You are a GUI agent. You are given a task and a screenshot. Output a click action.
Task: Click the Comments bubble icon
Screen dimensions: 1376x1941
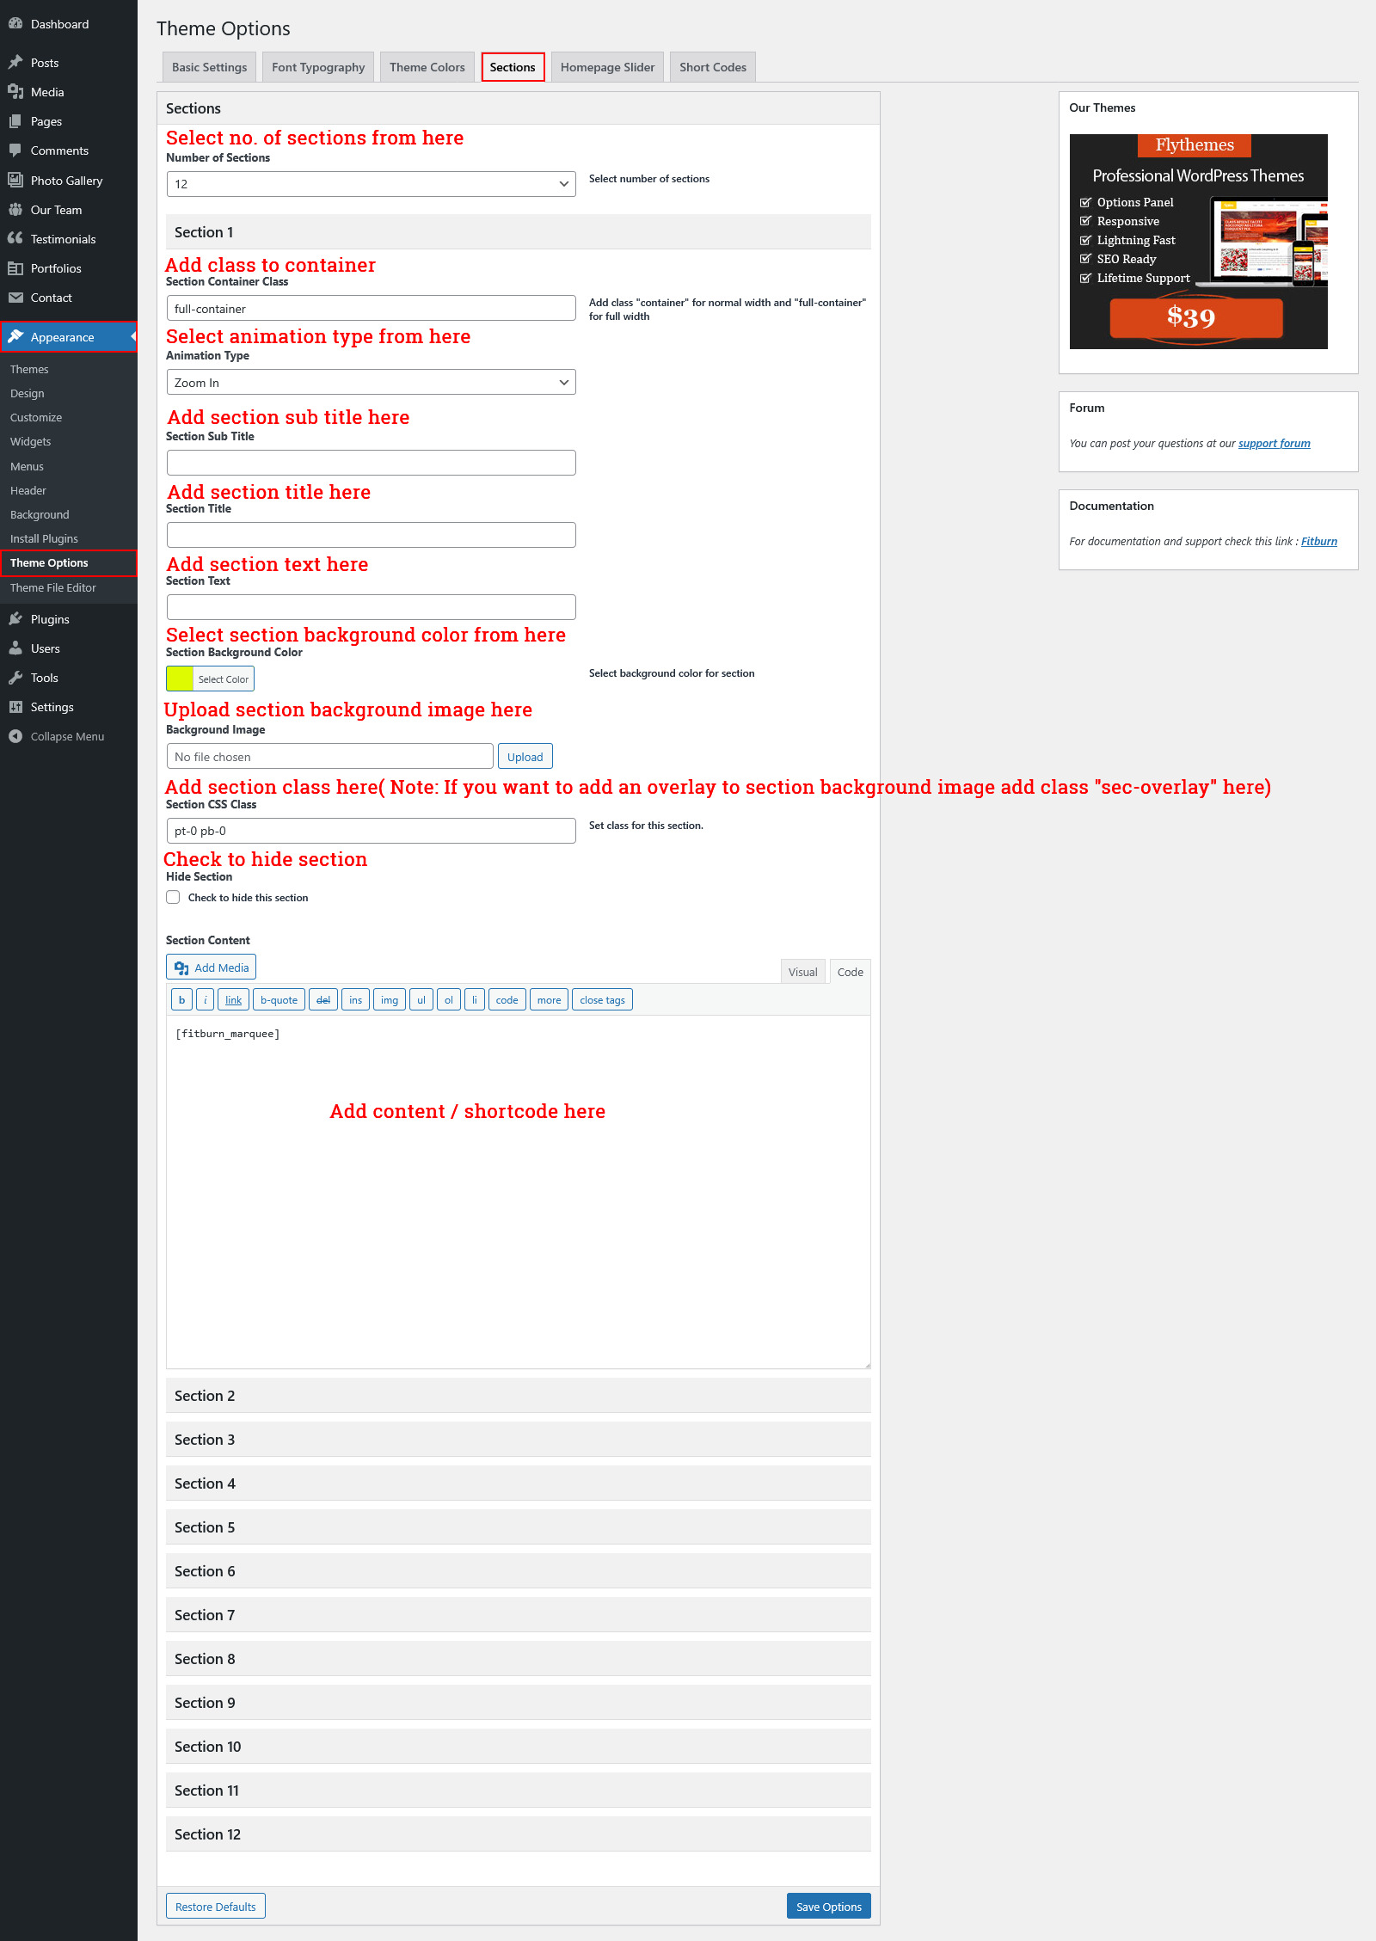point(15,150)
